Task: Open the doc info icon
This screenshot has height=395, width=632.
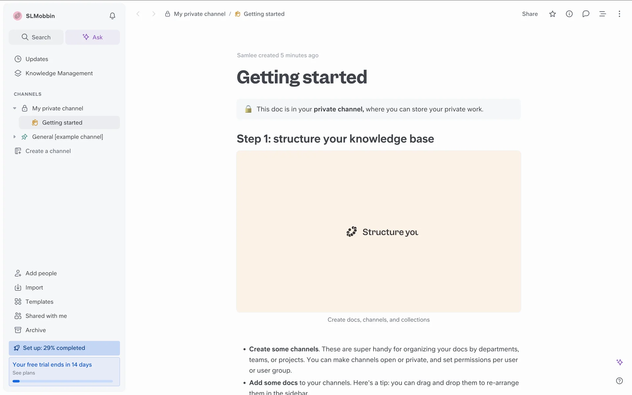Action: 569,14
